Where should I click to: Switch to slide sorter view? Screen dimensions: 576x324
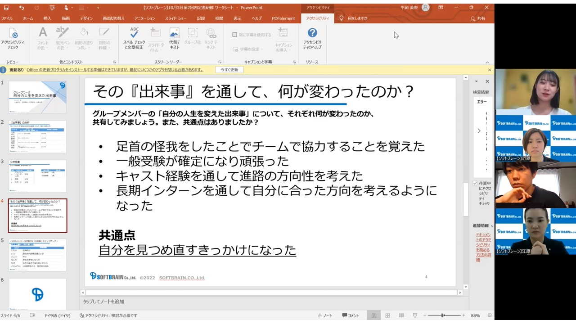(x=387, y=315)
